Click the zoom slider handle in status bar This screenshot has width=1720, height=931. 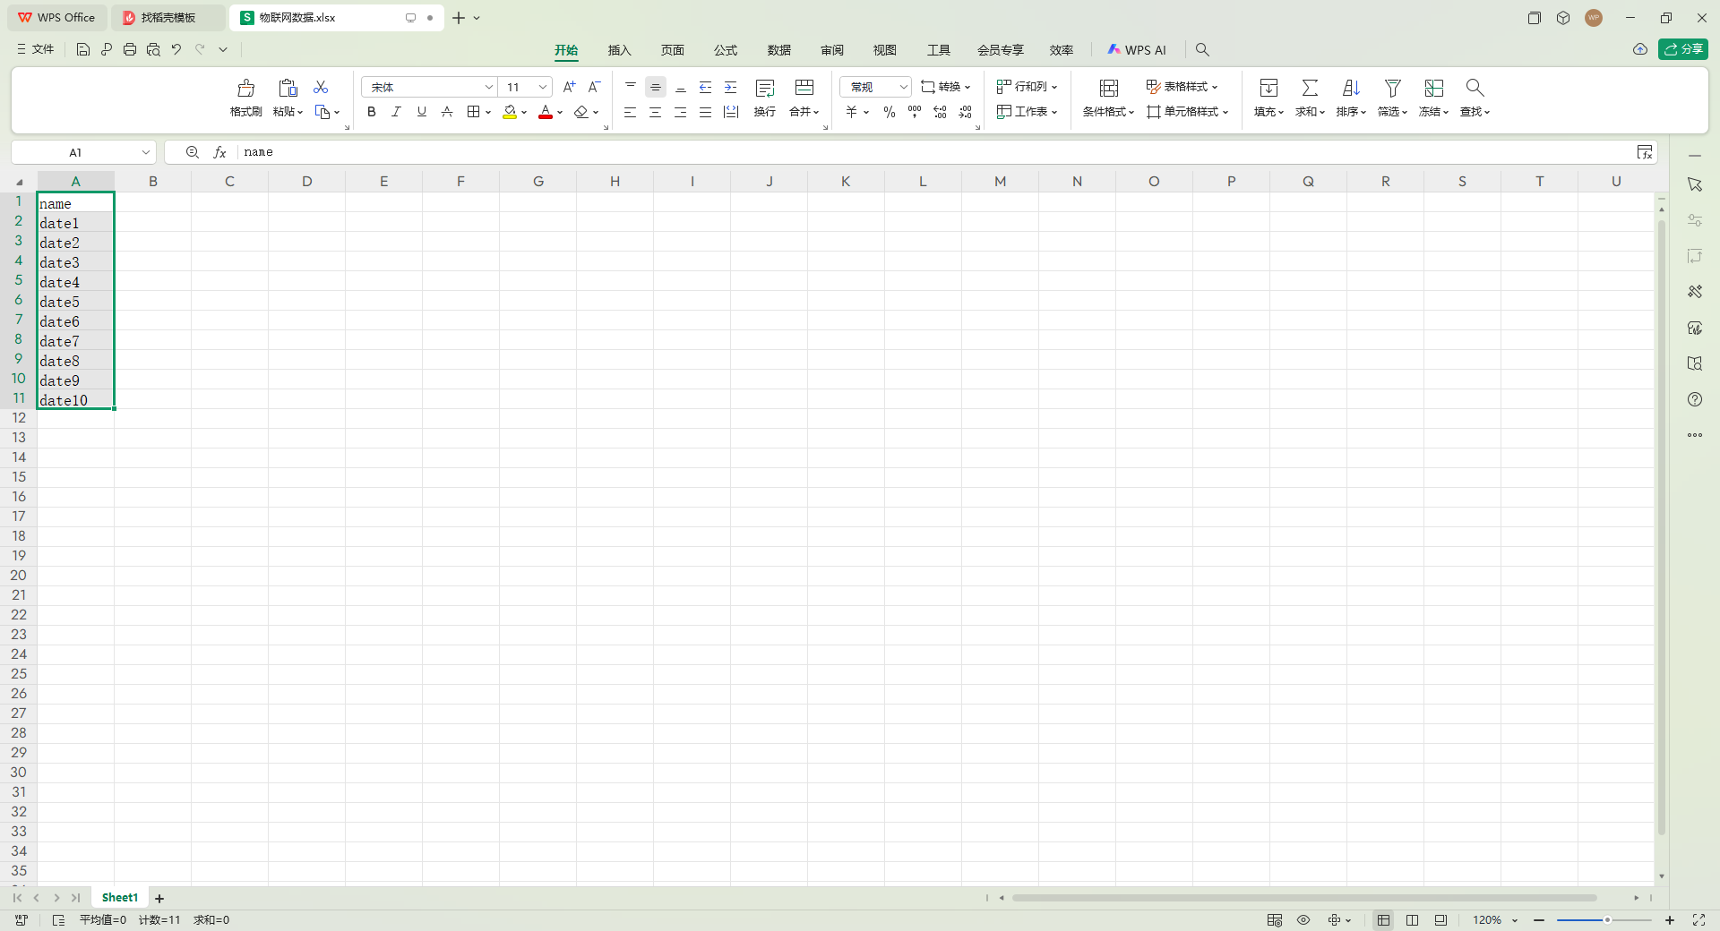(1607, 920)
